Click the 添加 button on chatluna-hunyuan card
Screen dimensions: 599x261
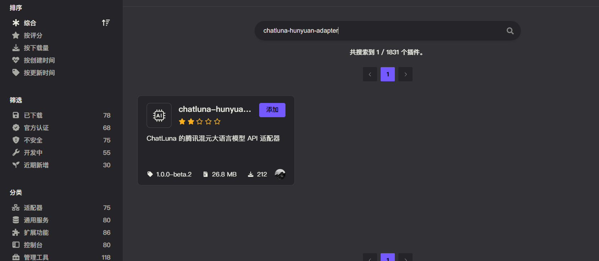272,110
